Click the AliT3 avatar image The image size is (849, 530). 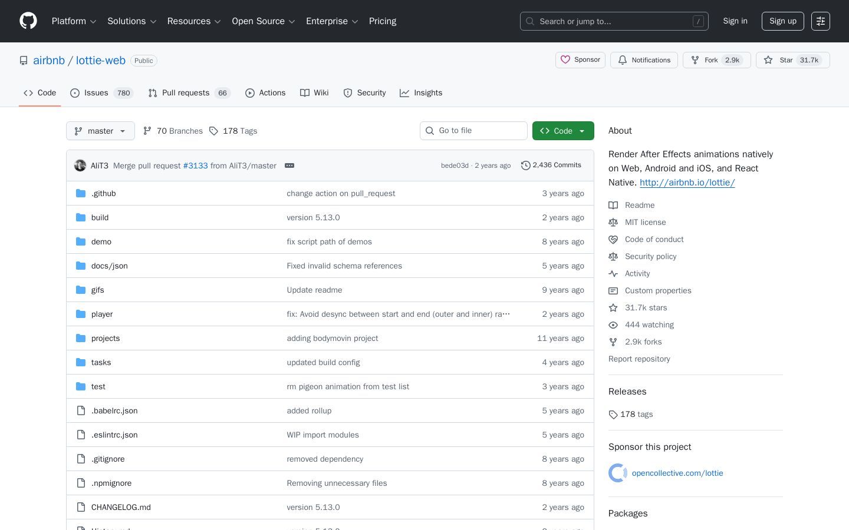(80, 165)
